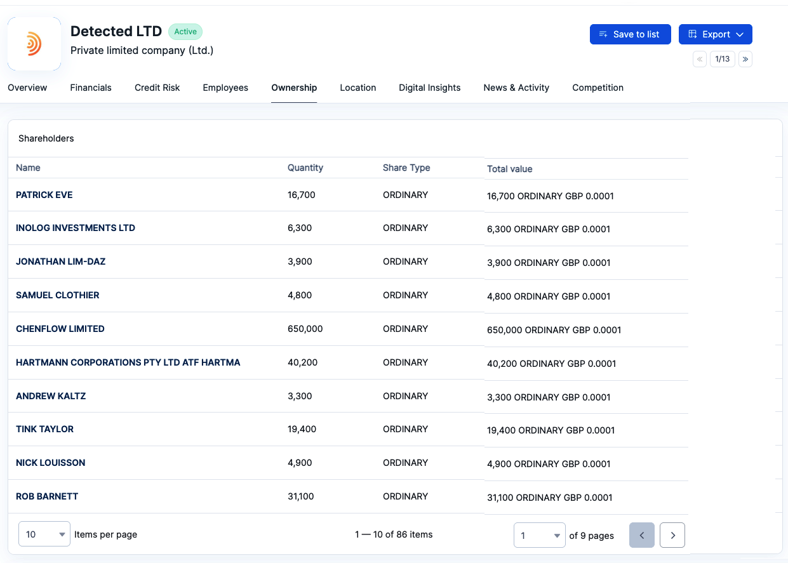The height and width of the screenshot is (563, 788).
Task: Expand the items per page dropdown
Action: tap(44, 534)
